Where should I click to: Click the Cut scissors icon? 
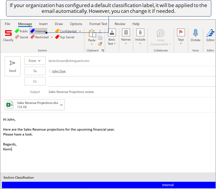(100, 31)
